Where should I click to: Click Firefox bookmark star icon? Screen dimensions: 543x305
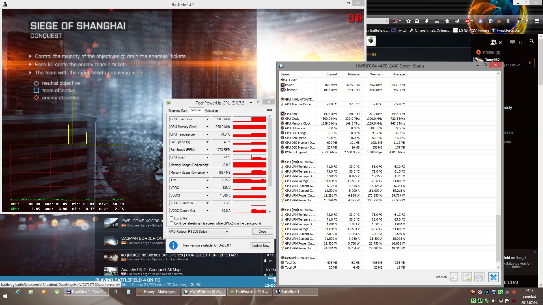click(x=408, y=21)
